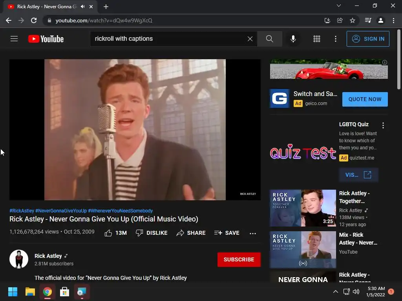Start voice search with microphone icon
Viewport: 402px width, 301px height.
(x=293, y=39)
